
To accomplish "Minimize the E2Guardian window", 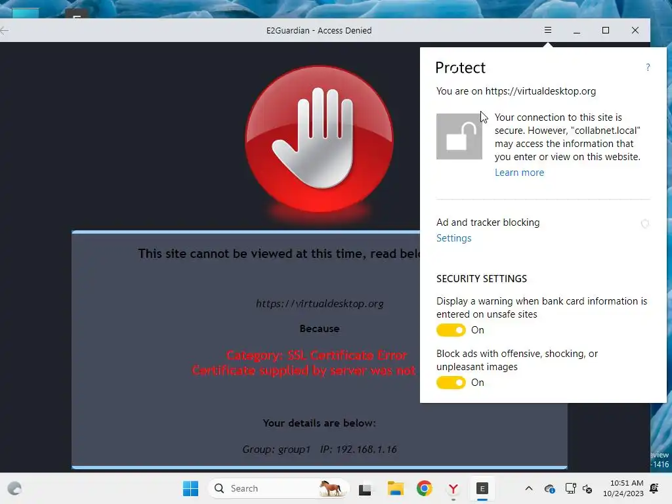I will 577,30.
